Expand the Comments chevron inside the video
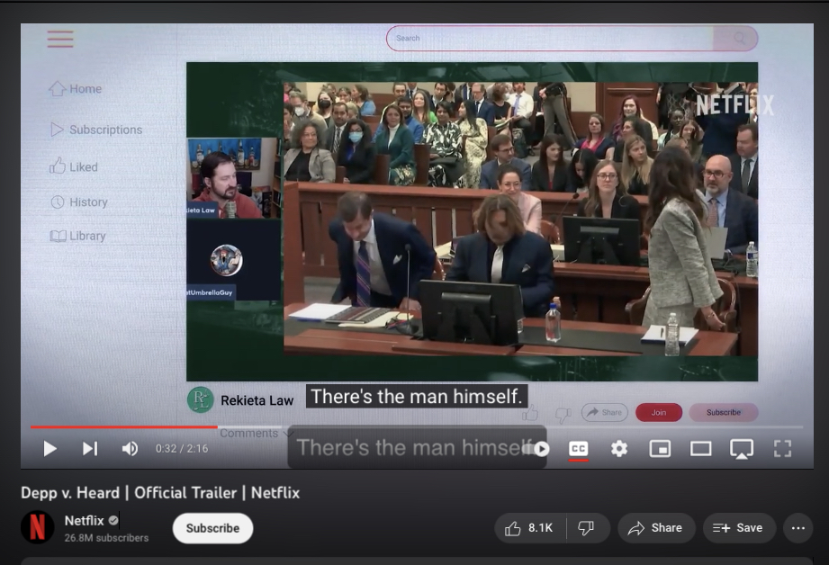The image size is (829, 565). (289, 434)
